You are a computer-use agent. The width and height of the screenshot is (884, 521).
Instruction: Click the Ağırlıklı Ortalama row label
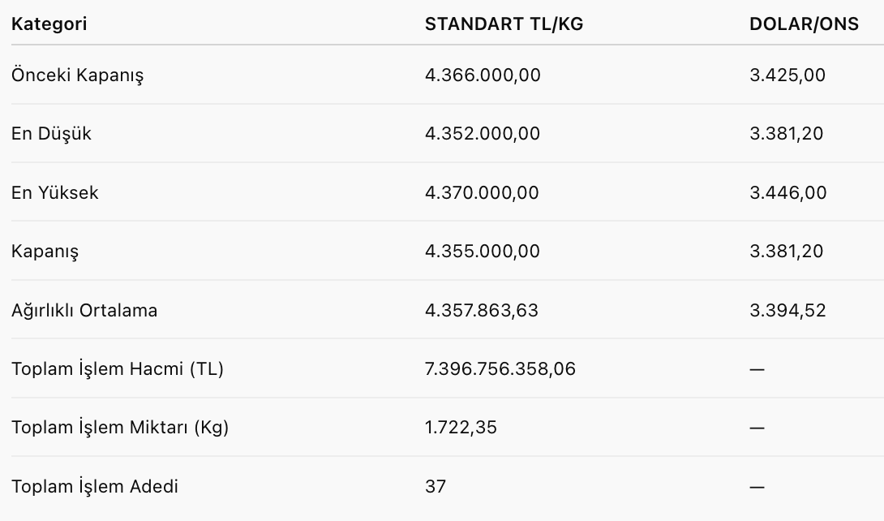coord(84,310)
